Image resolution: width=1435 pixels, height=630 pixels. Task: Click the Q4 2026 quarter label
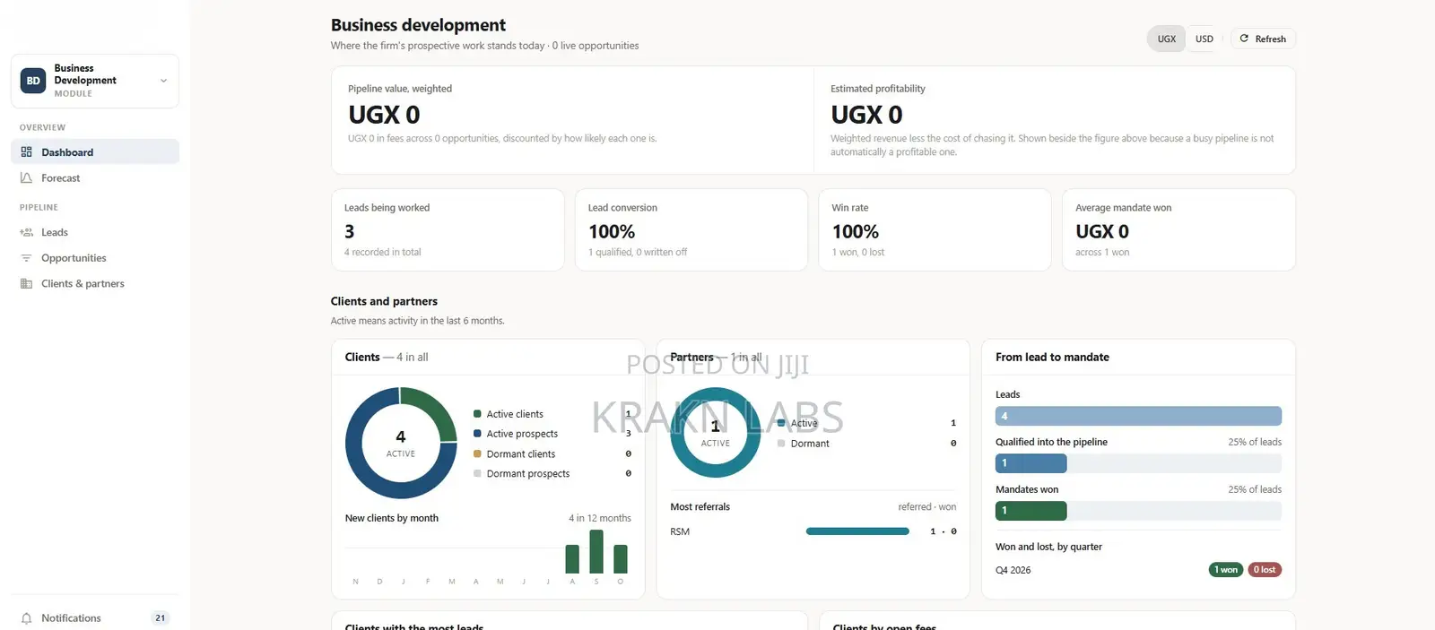[x=1013, y=570]
